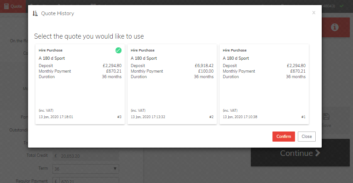This screenshot has width=353, height=183.
Task: Click the '#3' quote number label
Action: click(119, 117)
